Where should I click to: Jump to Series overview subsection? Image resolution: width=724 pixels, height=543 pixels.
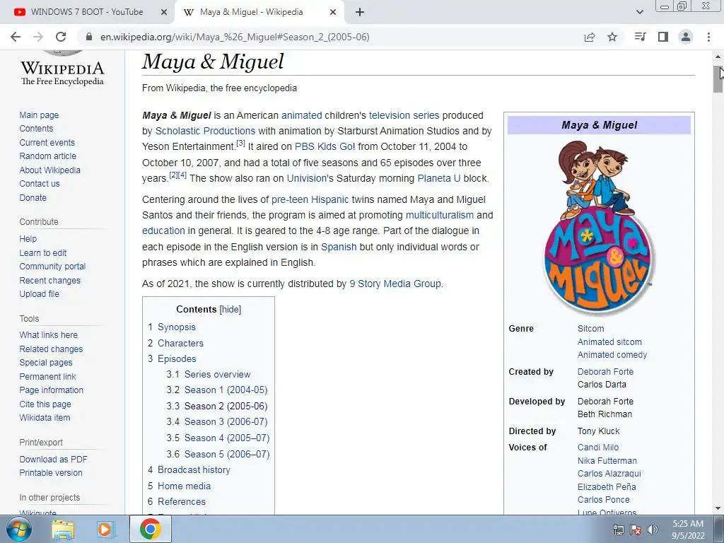218,375
